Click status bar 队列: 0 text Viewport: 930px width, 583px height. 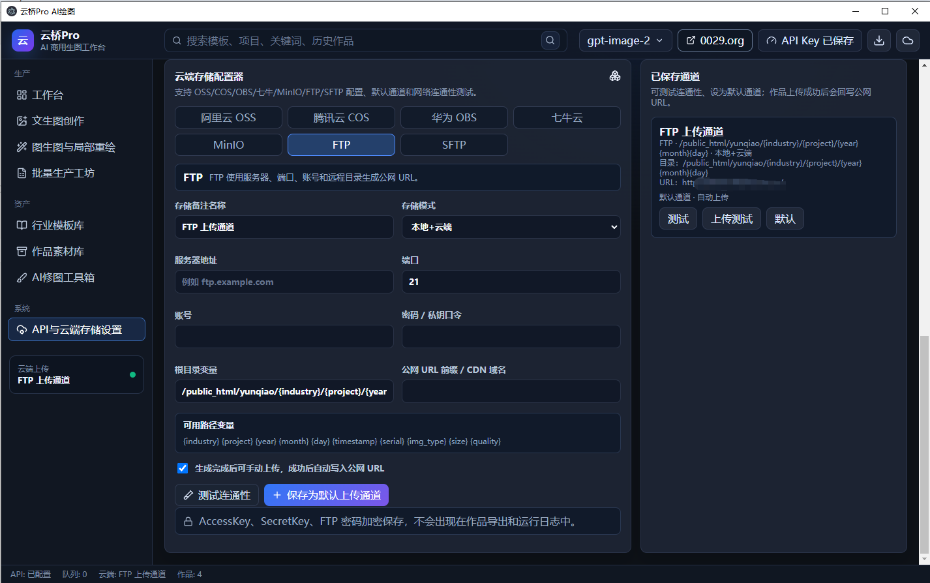click(x=74, y=575)
